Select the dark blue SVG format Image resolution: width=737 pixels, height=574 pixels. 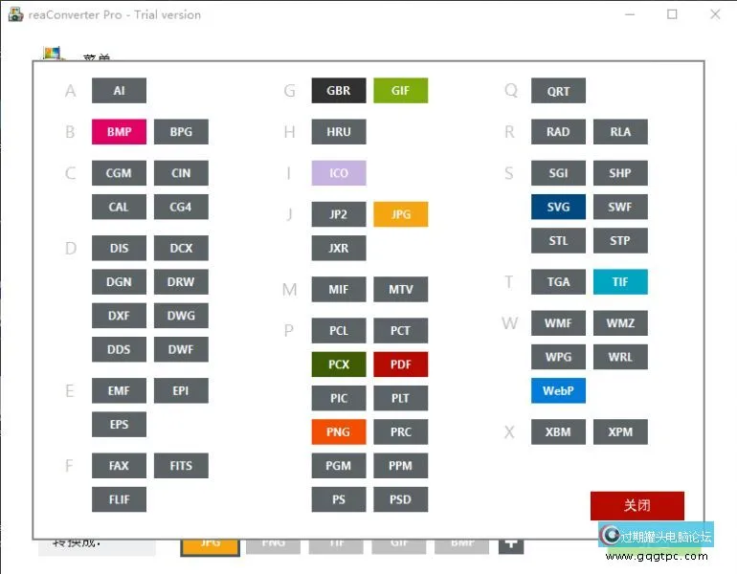[558, 207]
